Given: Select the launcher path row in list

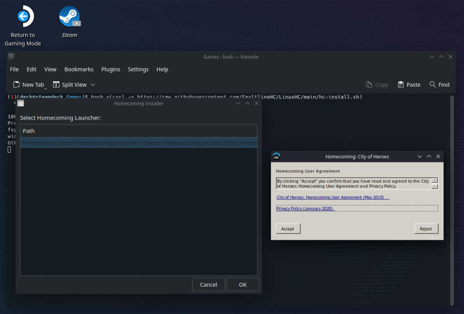Looking at the screenshot, I should pyautogui.click(x=138, y=143).
